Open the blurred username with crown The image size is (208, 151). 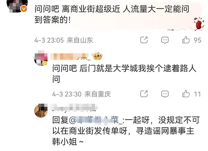(71, 57)
